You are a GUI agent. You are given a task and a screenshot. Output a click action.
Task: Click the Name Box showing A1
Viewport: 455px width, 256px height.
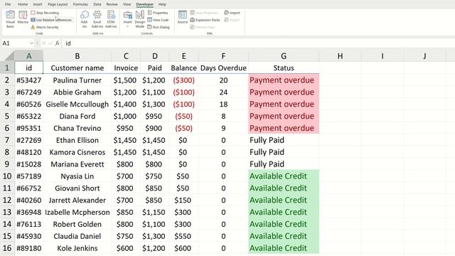coord(15,43)
